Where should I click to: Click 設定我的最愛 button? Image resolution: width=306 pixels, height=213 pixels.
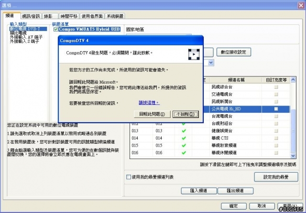tap(276, 177)
